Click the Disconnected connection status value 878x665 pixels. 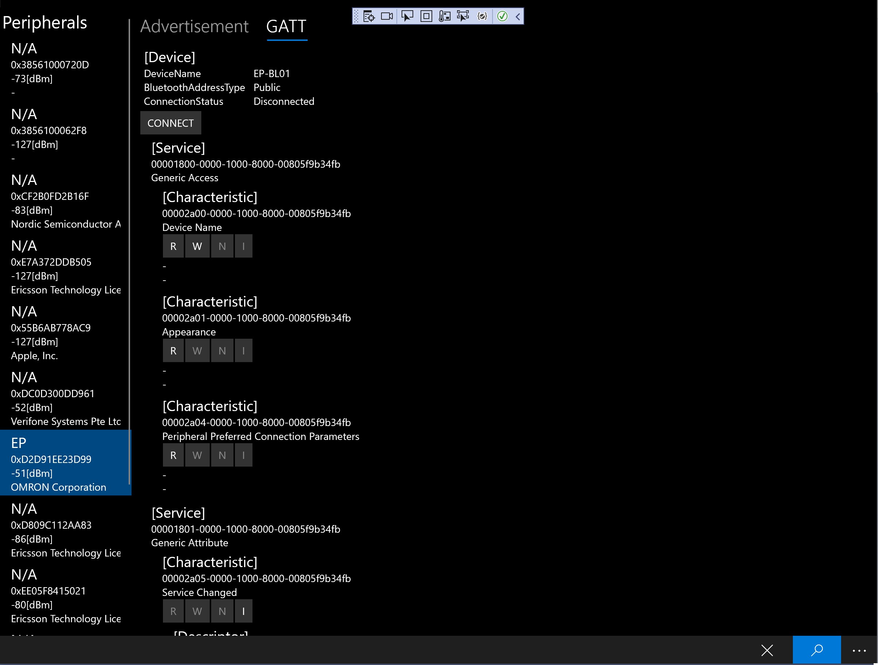[x=284, y=101]
